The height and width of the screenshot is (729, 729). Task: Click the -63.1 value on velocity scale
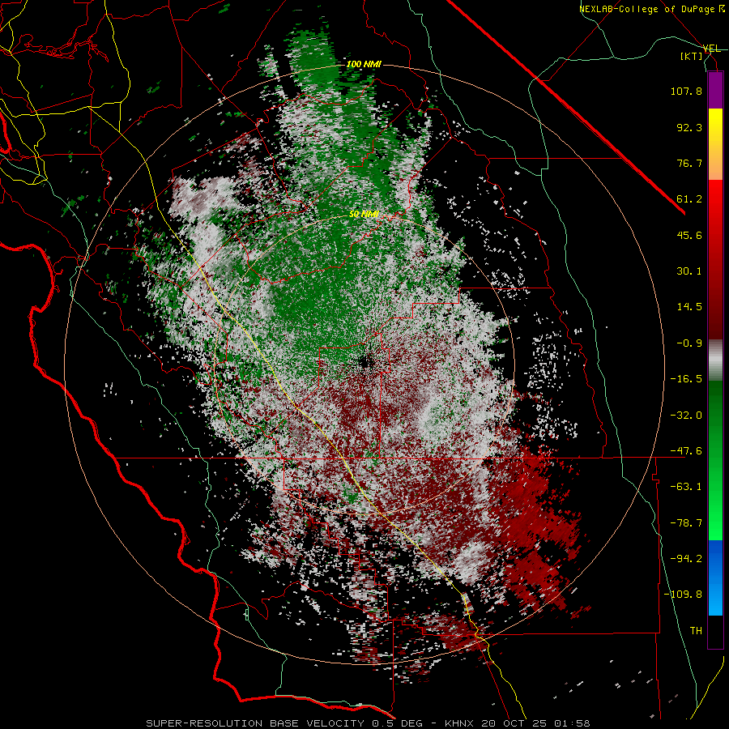pos(686,487)
